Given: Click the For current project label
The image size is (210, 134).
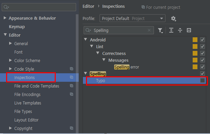Looking at the screenshot, I should pyautogui.click(x=163, y=7).
